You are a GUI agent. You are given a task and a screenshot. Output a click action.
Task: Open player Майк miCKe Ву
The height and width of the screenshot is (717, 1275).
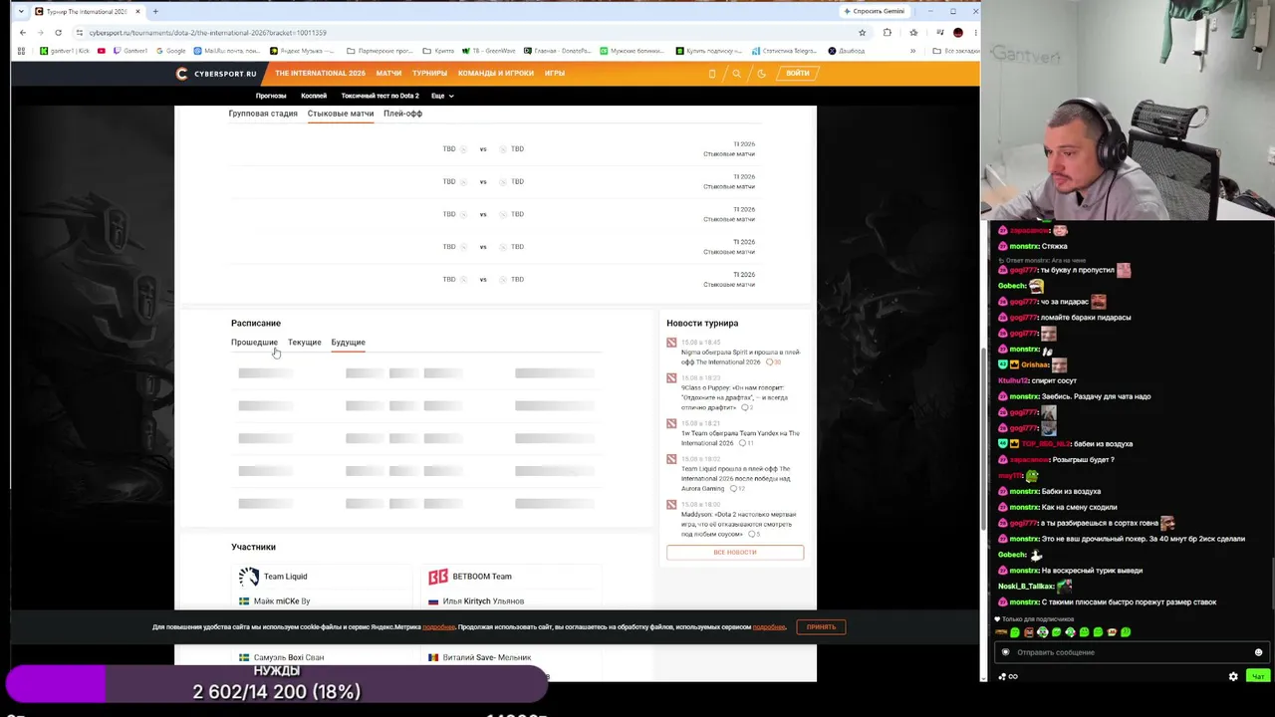pos(282,601)
